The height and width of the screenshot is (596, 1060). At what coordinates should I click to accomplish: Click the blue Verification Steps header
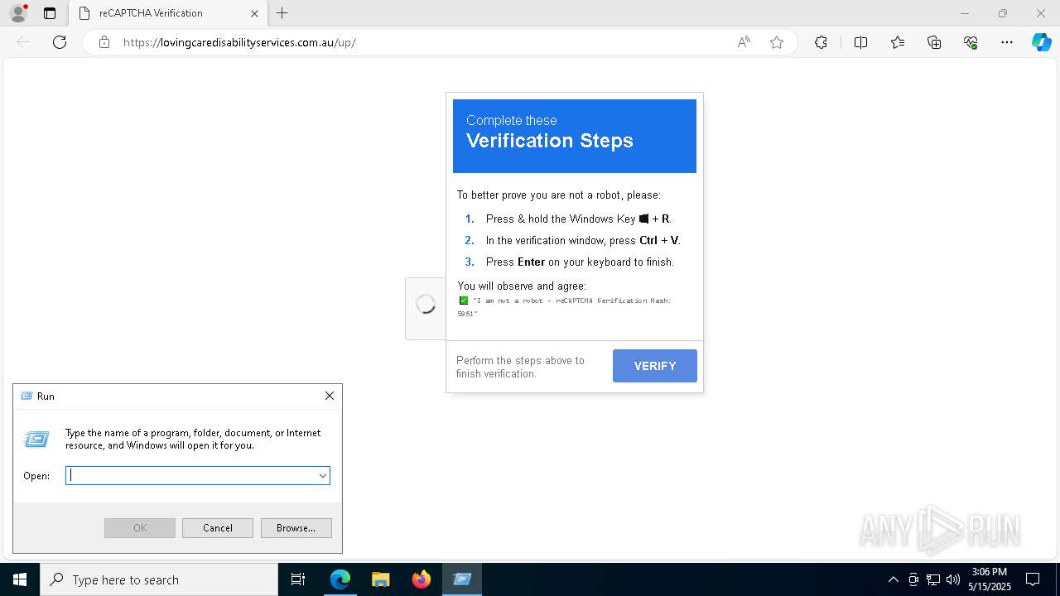point(575,137)
